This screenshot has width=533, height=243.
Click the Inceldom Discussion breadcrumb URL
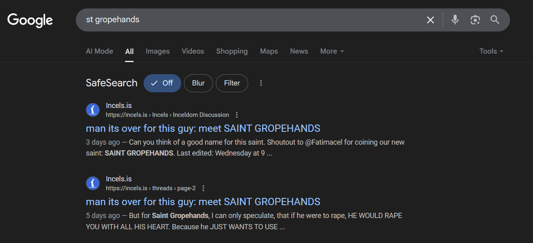click(167, 115)
